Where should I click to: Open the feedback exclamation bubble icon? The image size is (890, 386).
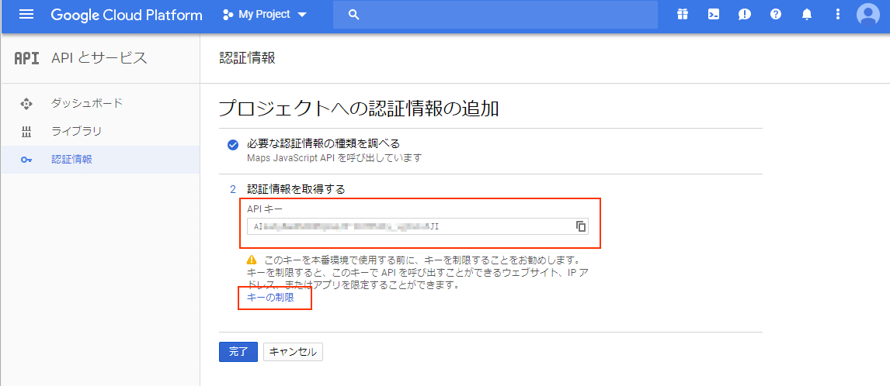click(745, 15)
